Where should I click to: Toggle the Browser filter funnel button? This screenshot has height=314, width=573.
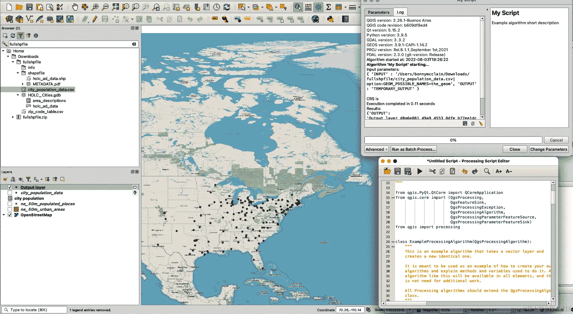click(21, 36)
